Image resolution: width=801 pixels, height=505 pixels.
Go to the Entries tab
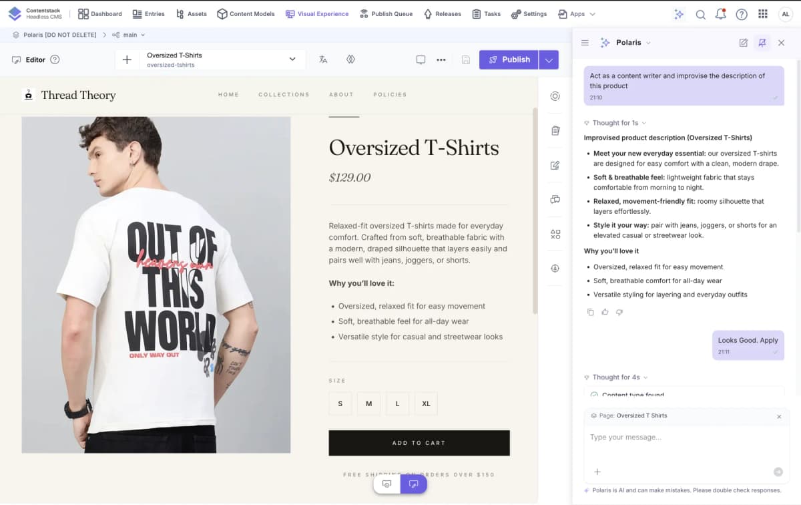coord(148,14)
